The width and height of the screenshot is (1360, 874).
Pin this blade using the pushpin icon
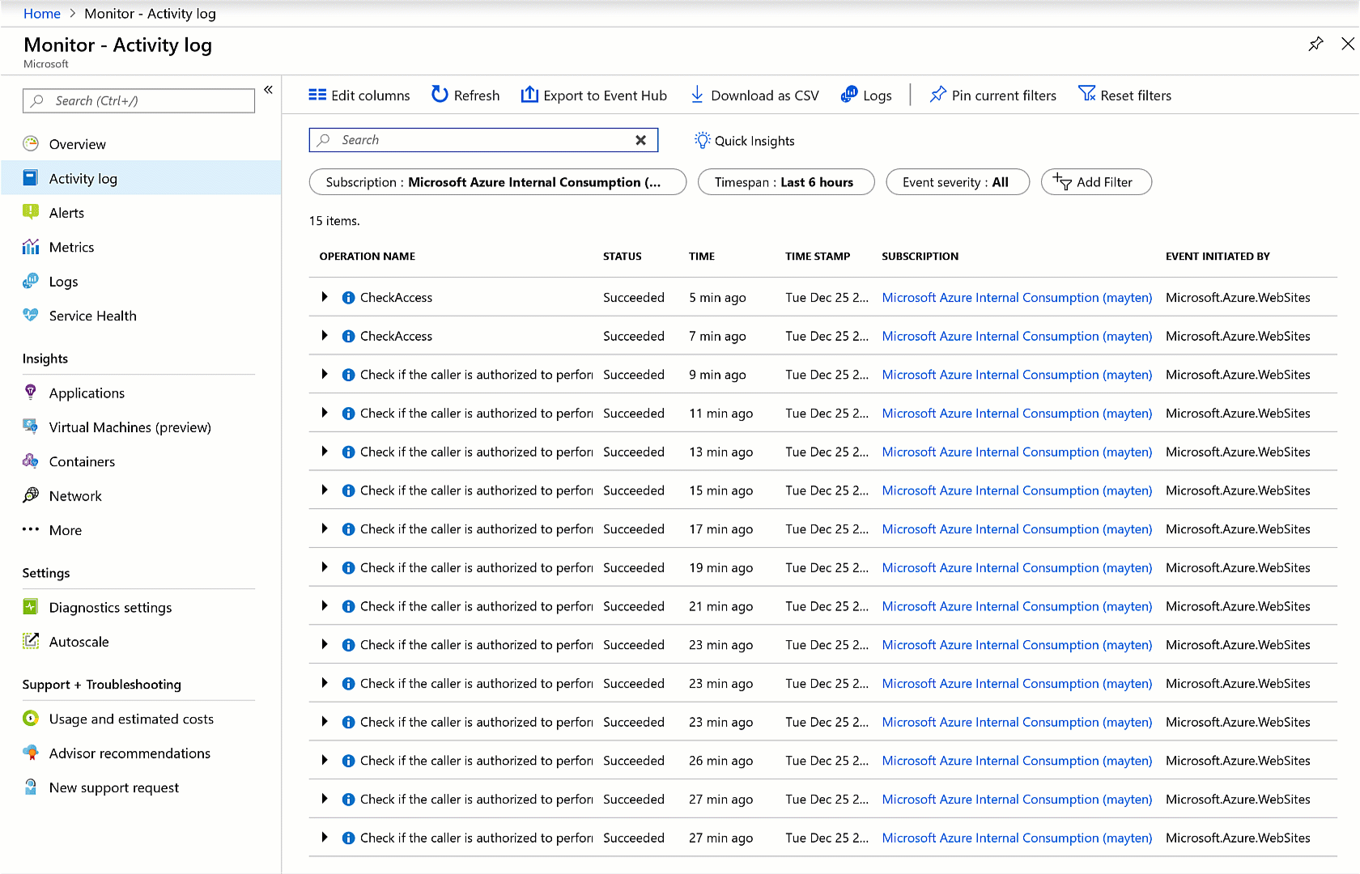1315,45
